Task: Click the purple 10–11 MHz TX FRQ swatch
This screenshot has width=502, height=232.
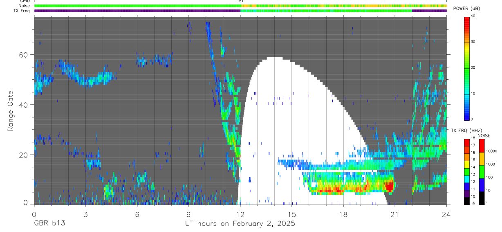Action: point(467,194)
